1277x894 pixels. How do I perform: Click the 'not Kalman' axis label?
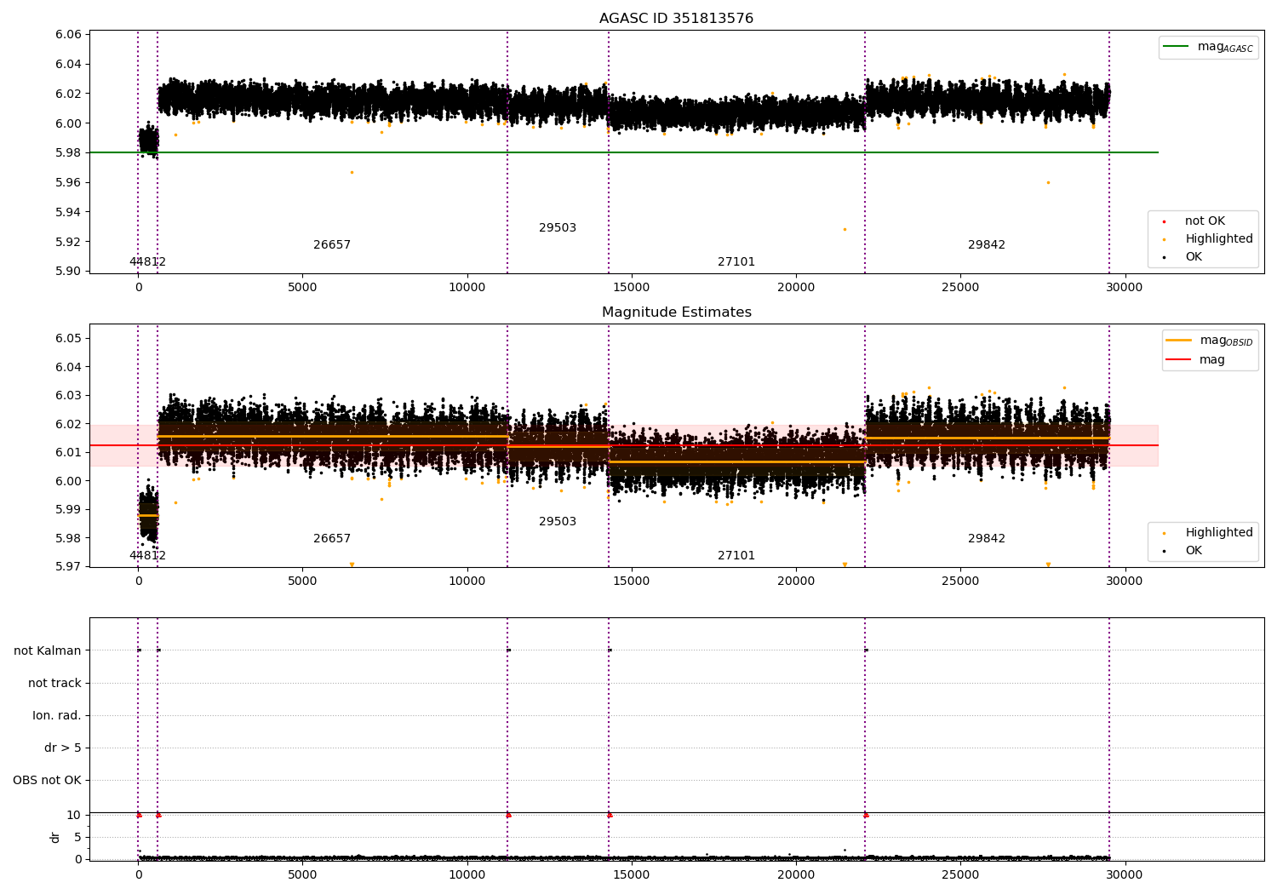point(48,651)
